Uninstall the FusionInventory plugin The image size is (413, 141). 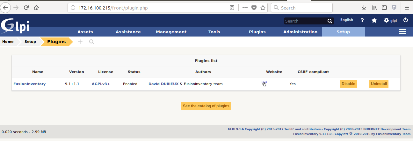379,84
